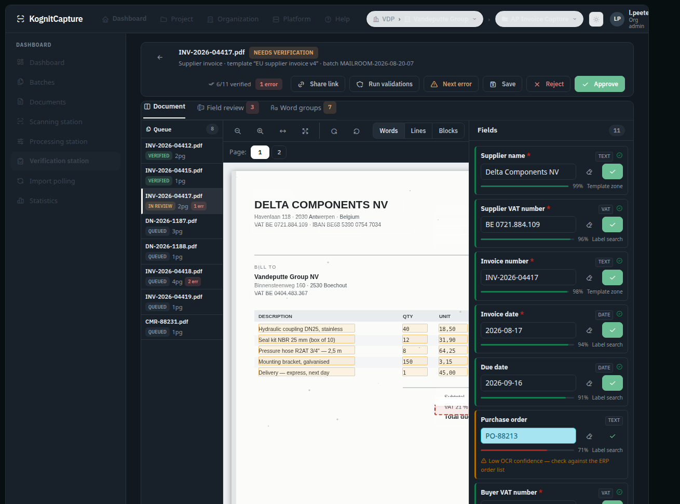Toggle verified on Invoice date field
680x504 pixels.
click(613, 330)
